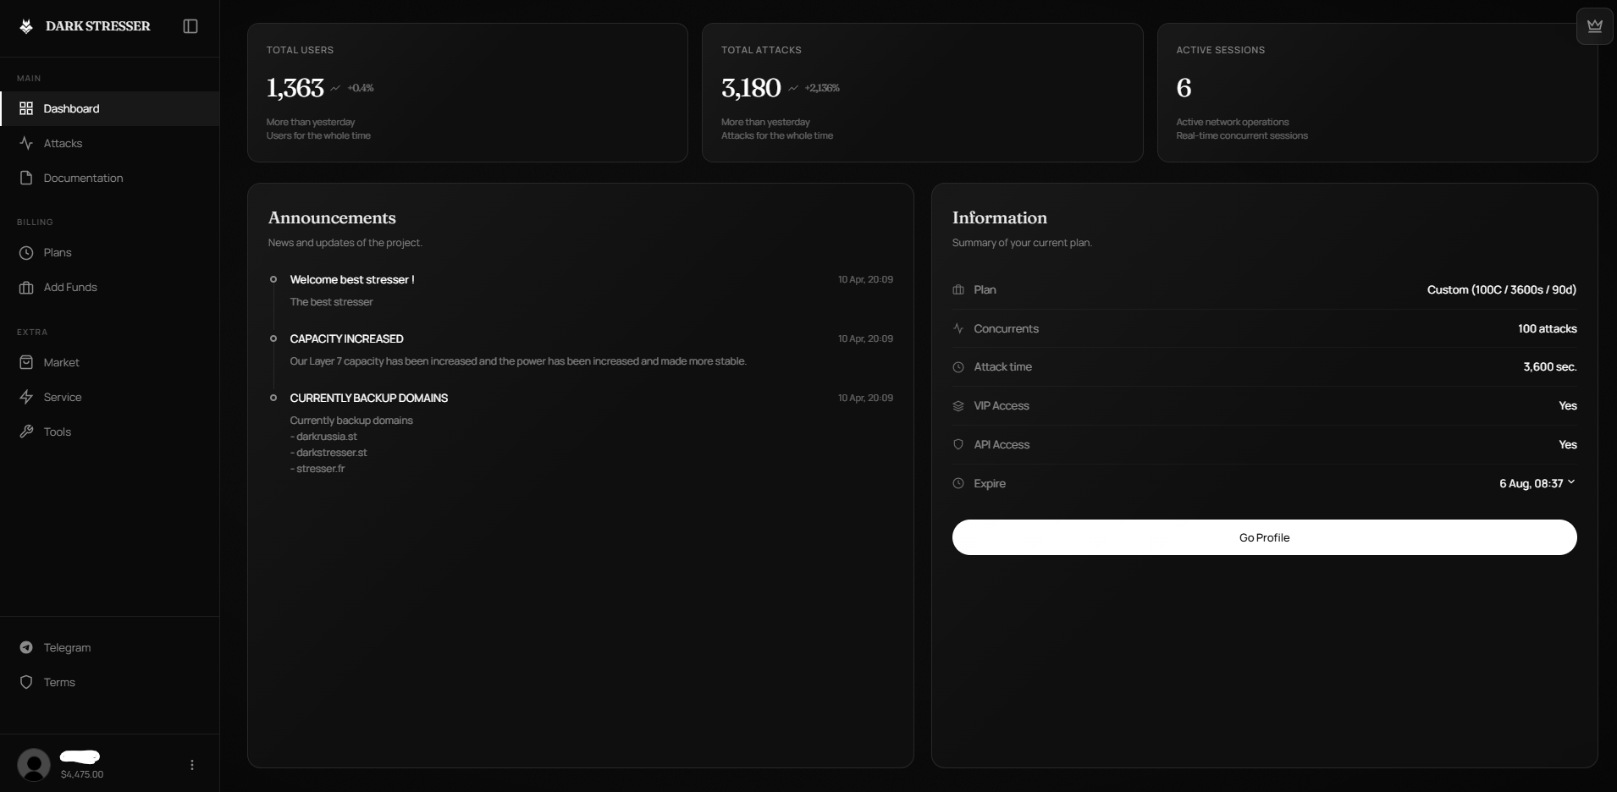
Task: Click the Dark Stresser logo icon
Action: 26,26
